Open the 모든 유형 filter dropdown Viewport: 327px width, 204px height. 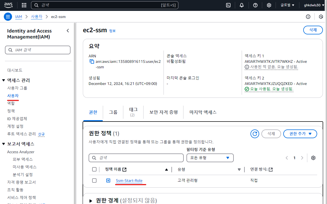(210, 158)
